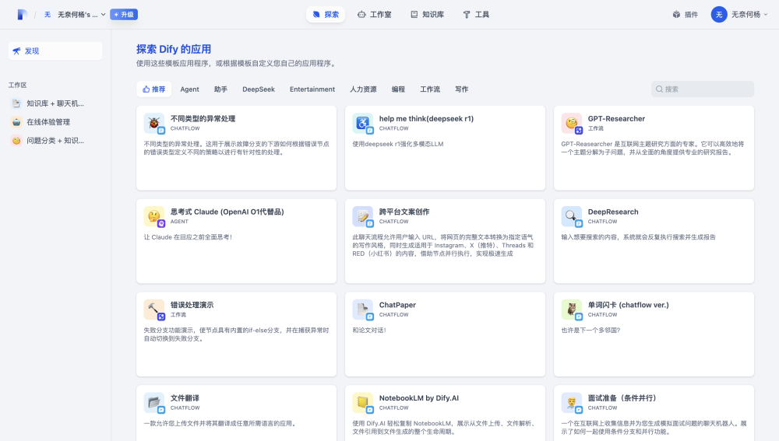Viewport: 779px width, 441px height.
Task: Select the 工作流 category filter
Action: point(430,89)
